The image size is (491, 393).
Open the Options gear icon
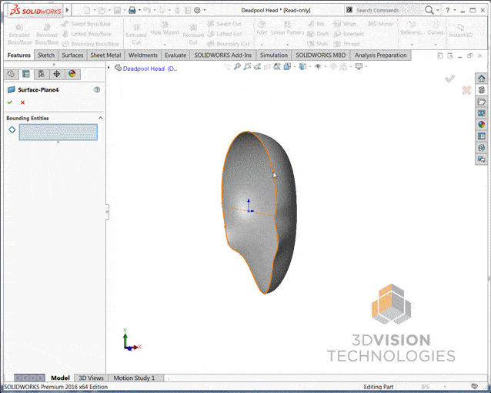(x=197, y=10)
